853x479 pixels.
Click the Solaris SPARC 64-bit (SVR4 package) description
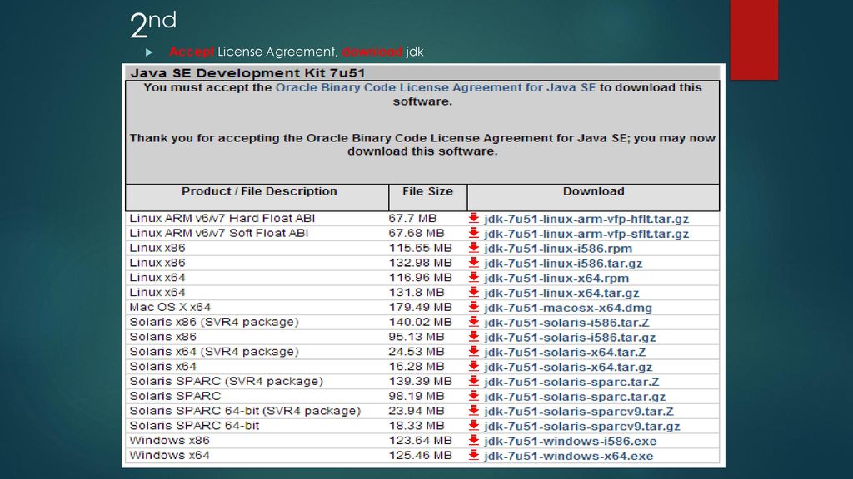(x=245, y=411)
